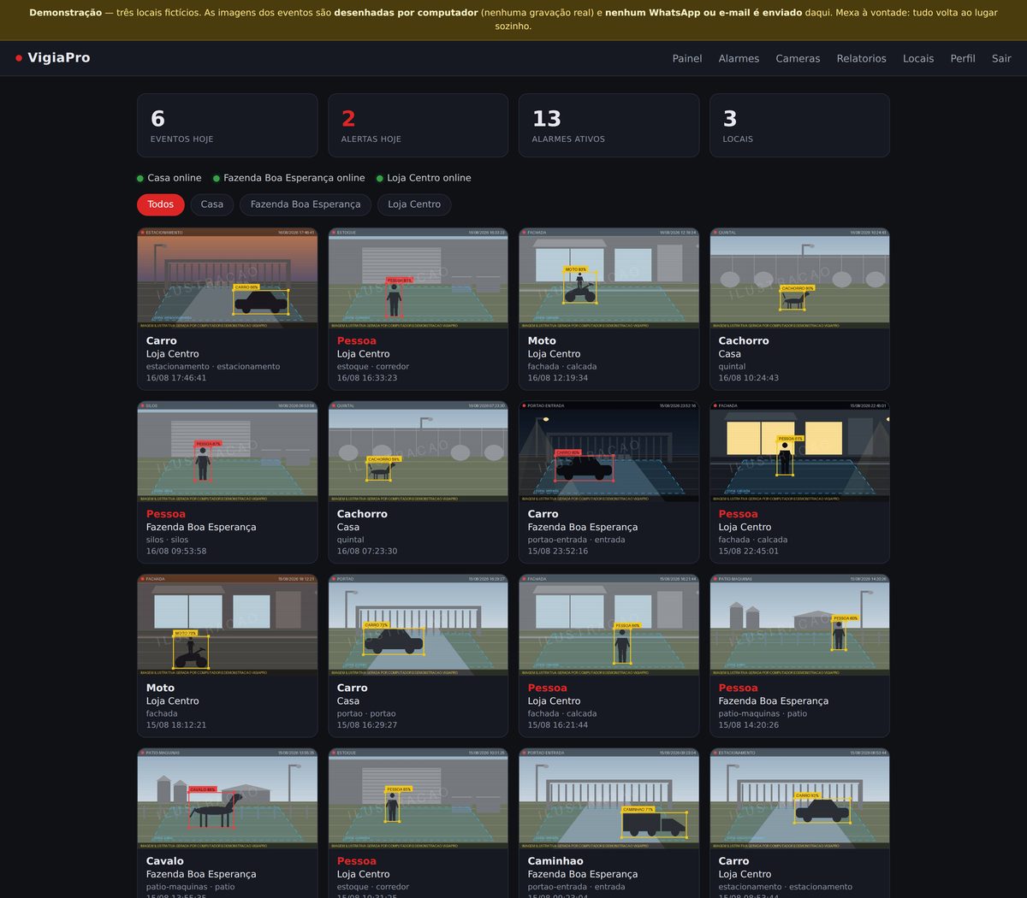1027x898 pixels.
Task: Open the Pessoa silos 09:53:58 event image
Action: click(227, 452)
